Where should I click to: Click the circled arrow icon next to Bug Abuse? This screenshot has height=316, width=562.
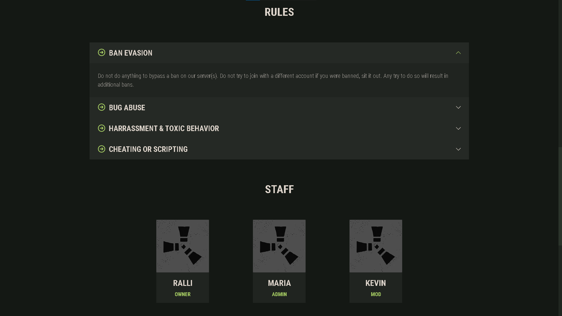[102, 107]
